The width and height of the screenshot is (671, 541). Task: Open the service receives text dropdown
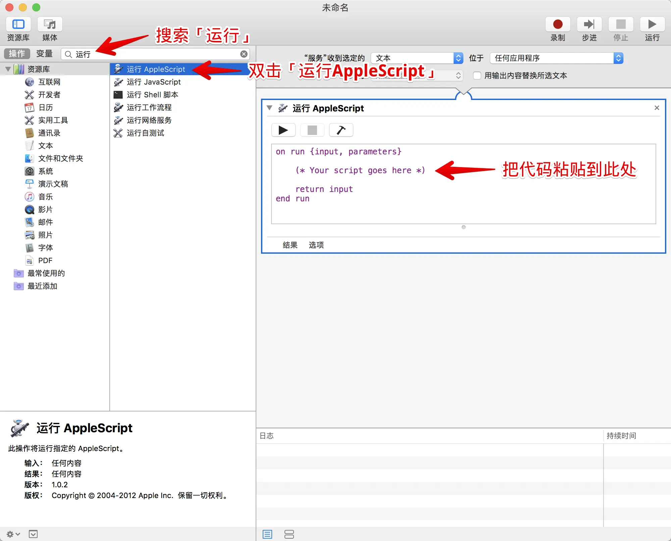(417, 58)
